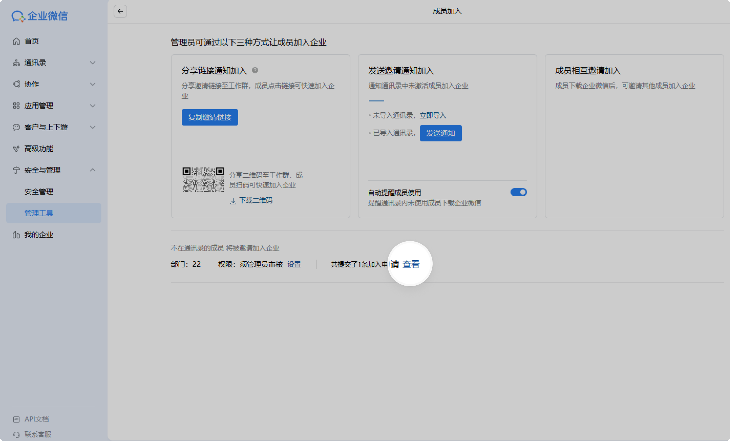
Task: Click the My Enterprise (我的企业) building icon
Action: coord(16,235)
